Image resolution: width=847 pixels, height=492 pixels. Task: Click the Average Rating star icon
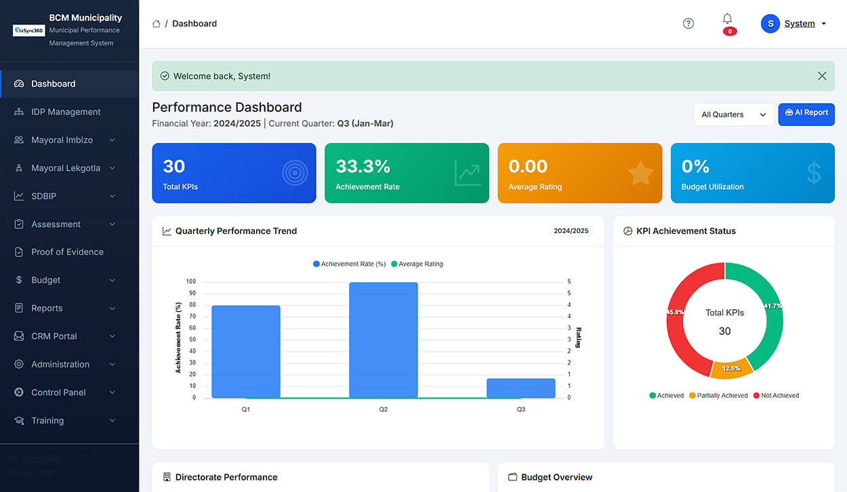(640, 173)
